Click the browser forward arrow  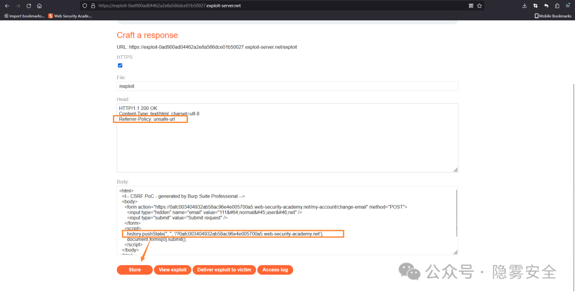coord(18,6)
